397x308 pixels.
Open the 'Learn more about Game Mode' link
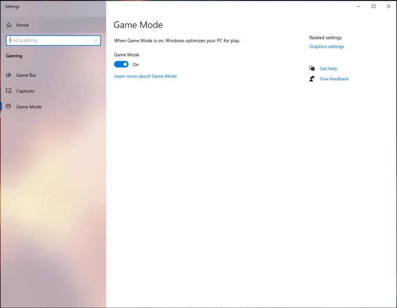[145, 76]
